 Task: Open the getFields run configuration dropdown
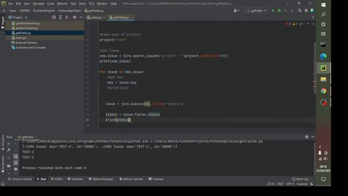click(x=256, y=10)
